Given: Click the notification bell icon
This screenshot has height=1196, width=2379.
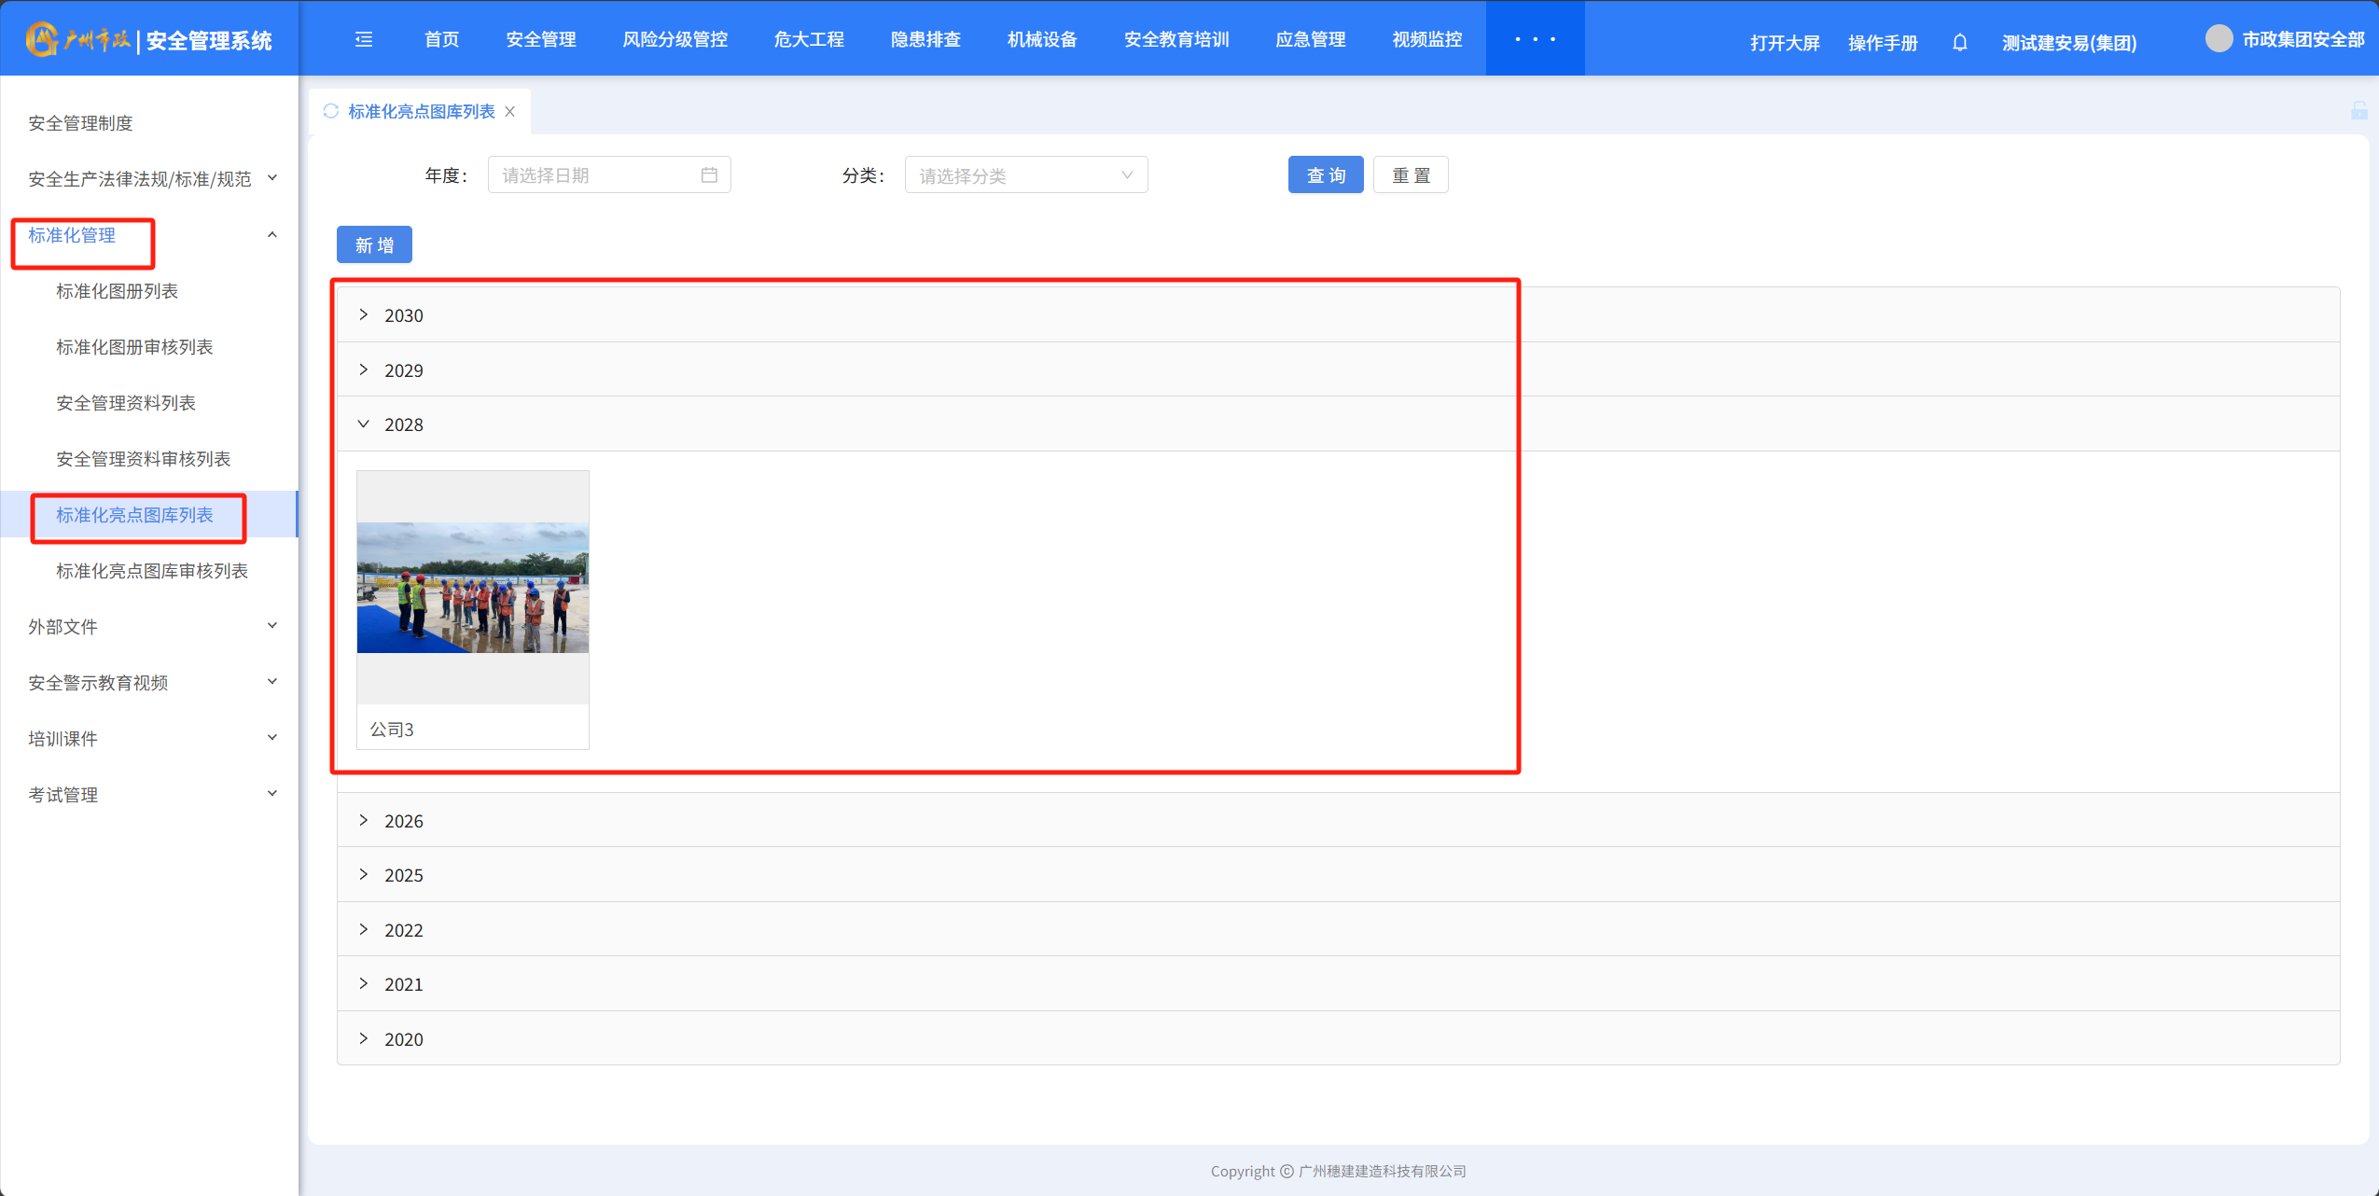Looking at the screenshot, I should click(1959, 43).
